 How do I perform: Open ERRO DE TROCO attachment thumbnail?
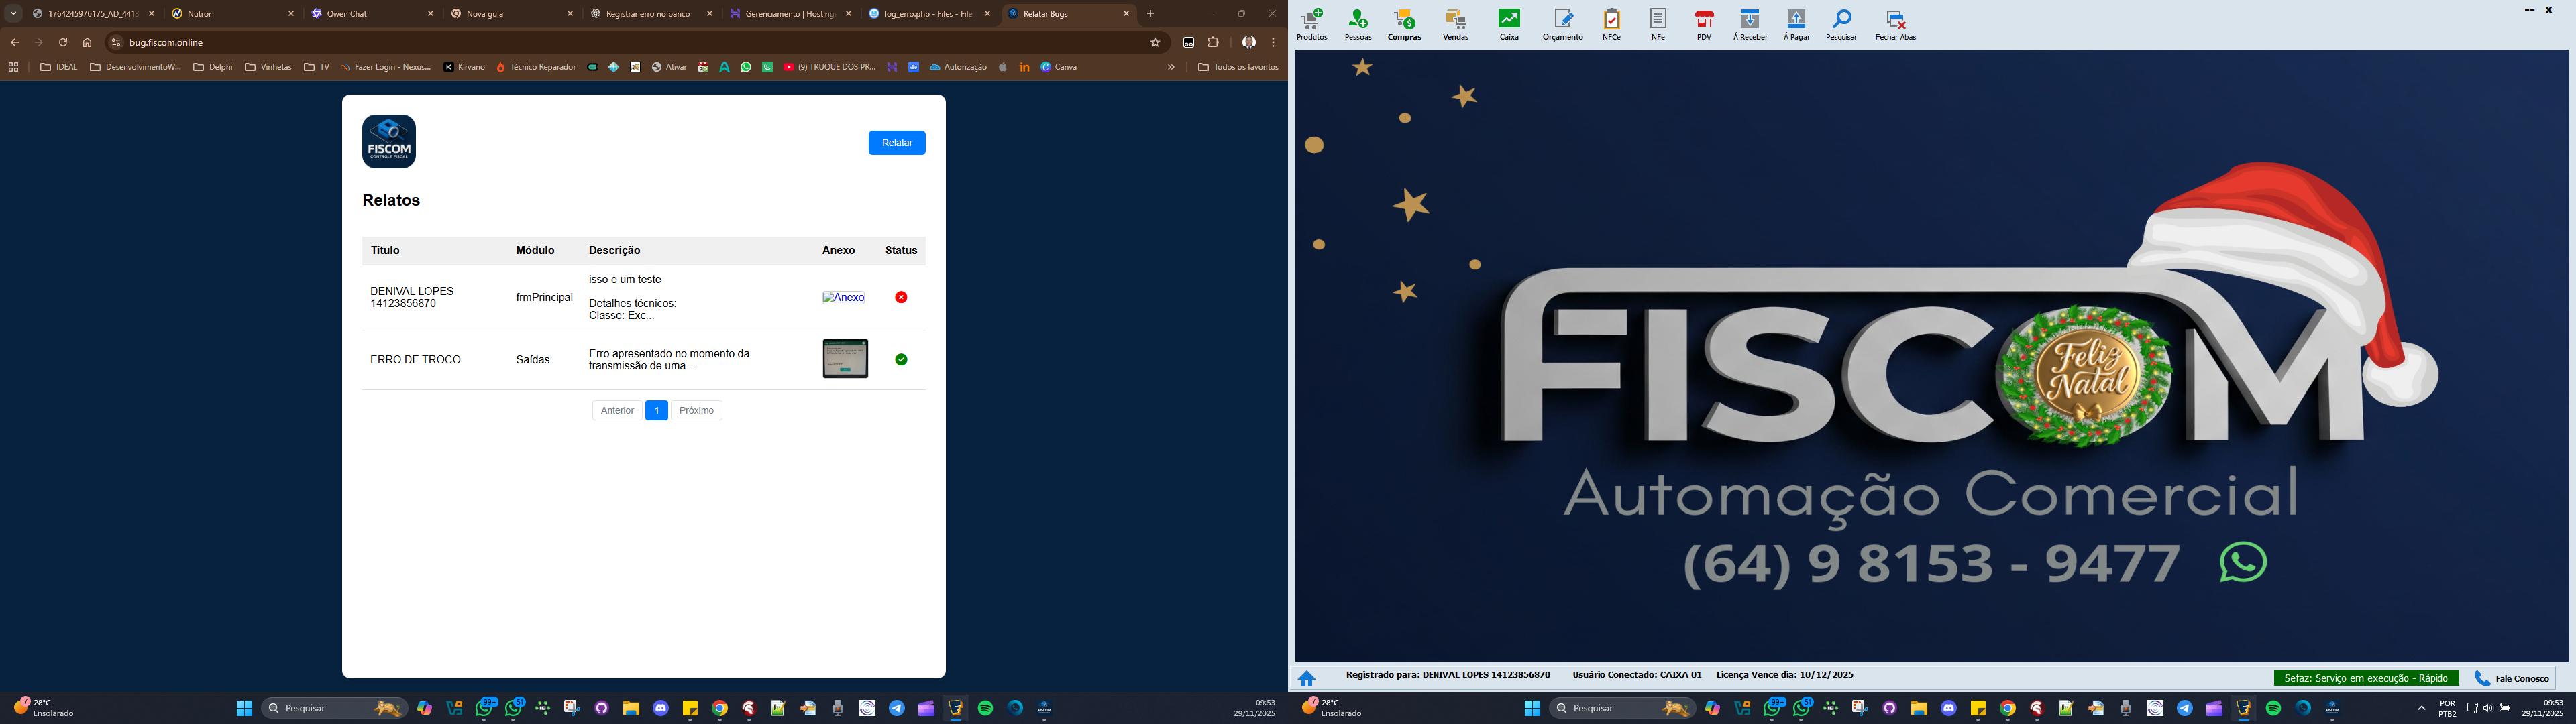(845, 359)
